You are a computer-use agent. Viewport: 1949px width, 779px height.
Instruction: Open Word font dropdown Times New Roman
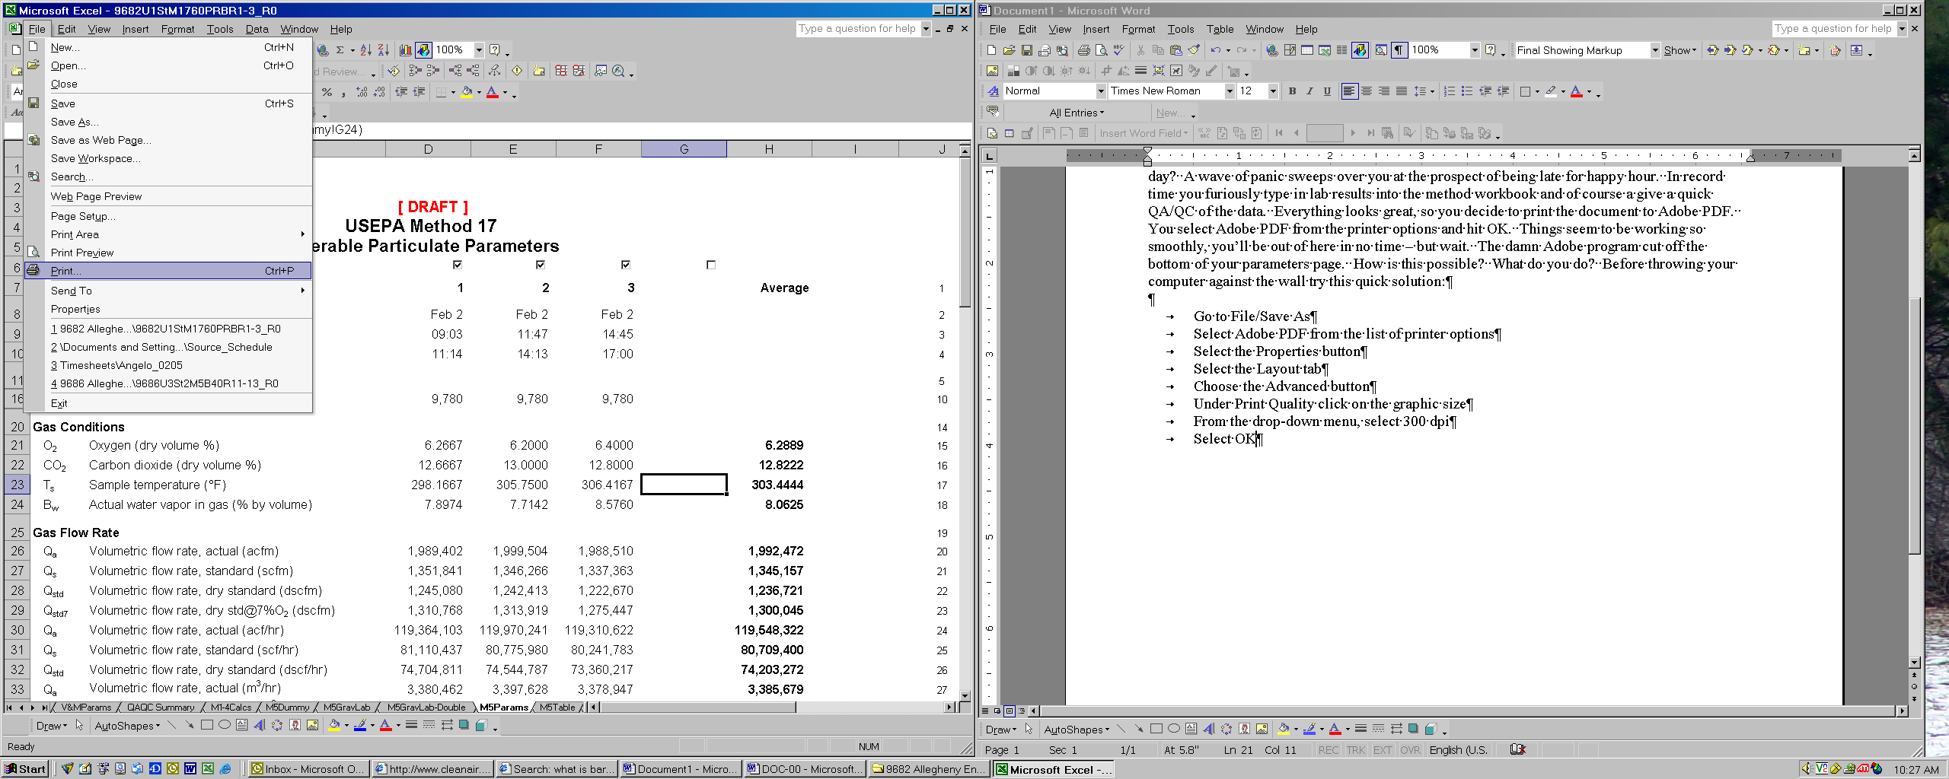tap(1229, 91)
